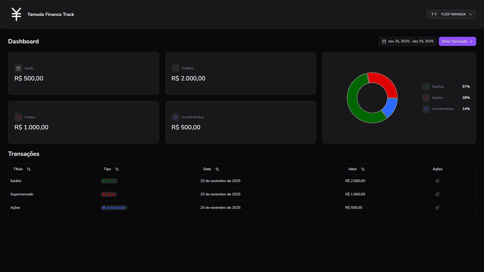Screen dimensions: 484x272
Task: Click the blue Investimento type badge
Action: pos(114,208)
